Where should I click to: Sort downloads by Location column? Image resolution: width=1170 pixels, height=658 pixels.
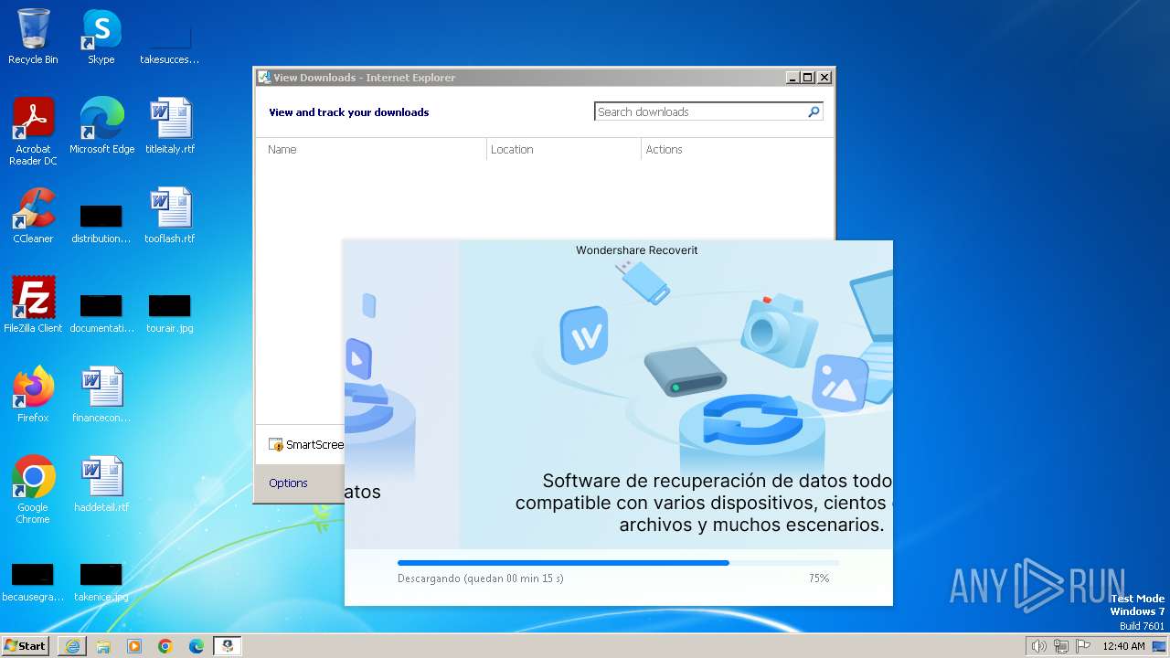[x=564, y=149]
